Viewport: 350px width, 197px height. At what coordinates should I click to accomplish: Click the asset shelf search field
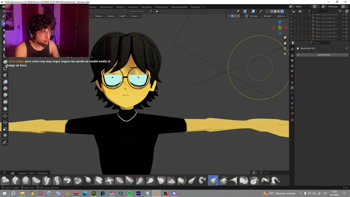click(x=273, y=173)
